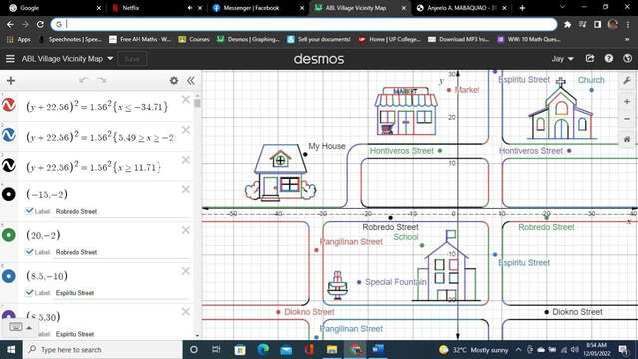The width and height of the screenshot is (638, 359).
Task: Hide the black curve x ≥ 11.71
Action: pyautogui.click(x=9, y=165)
